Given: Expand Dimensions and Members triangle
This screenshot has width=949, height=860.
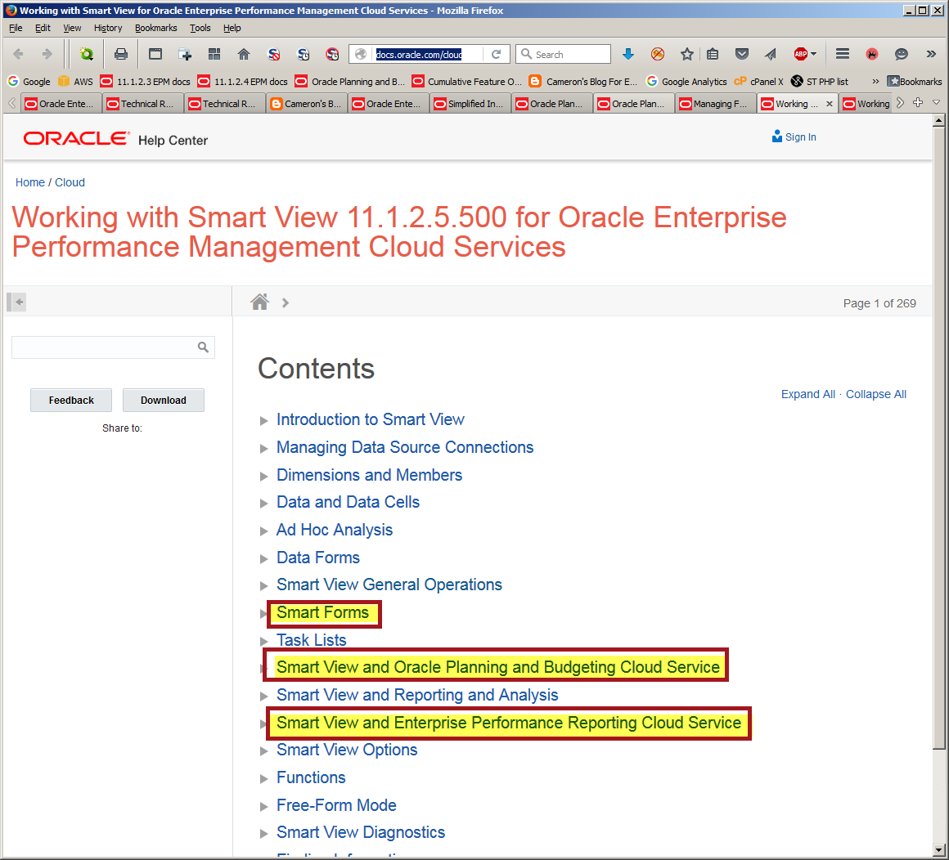Looking at the screenshot, I should coord(264,476).
